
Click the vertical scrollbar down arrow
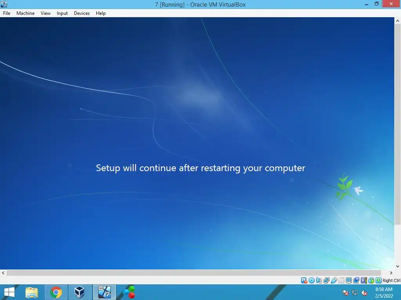click(x=398, y=266)
